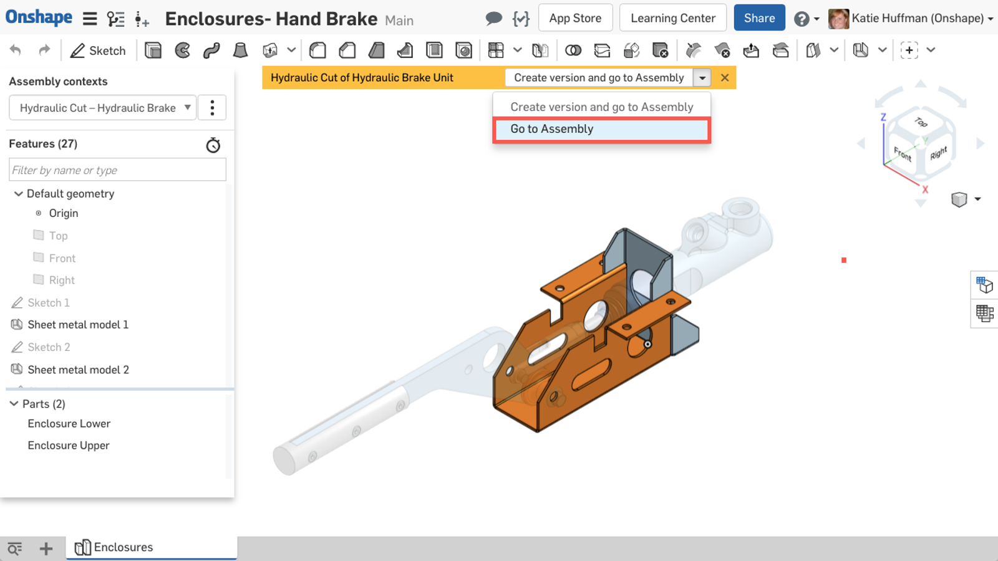
Task: Click the Share button
Action: click(x=758, y=18)
